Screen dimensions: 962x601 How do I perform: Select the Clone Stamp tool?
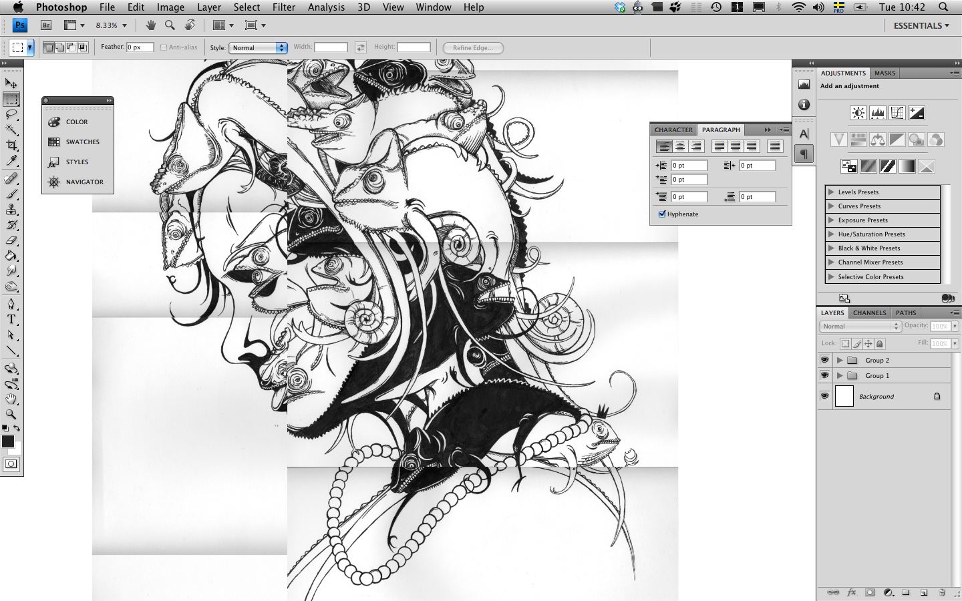pos(11,209)
